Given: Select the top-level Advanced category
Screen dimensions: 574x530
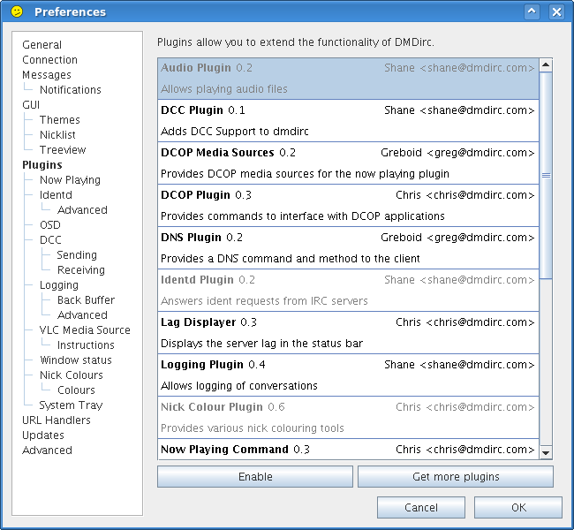Looking at the screenshot, I should coord(47,450).
